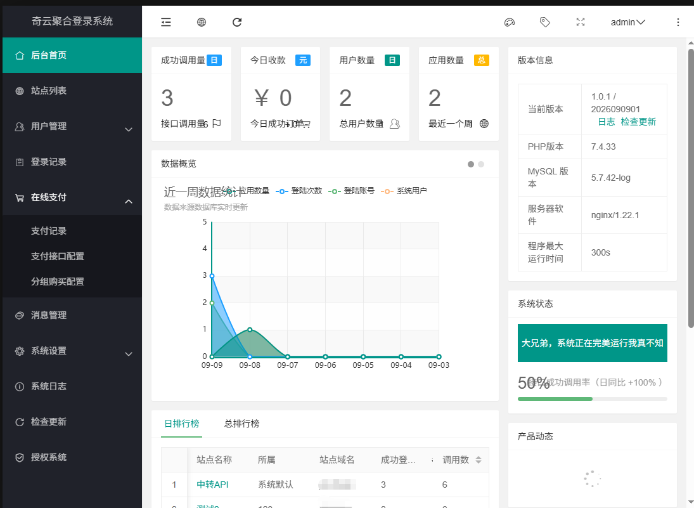
Task: Collapse the 在线支付 submenu chevron
Action: tap(129, 201)
